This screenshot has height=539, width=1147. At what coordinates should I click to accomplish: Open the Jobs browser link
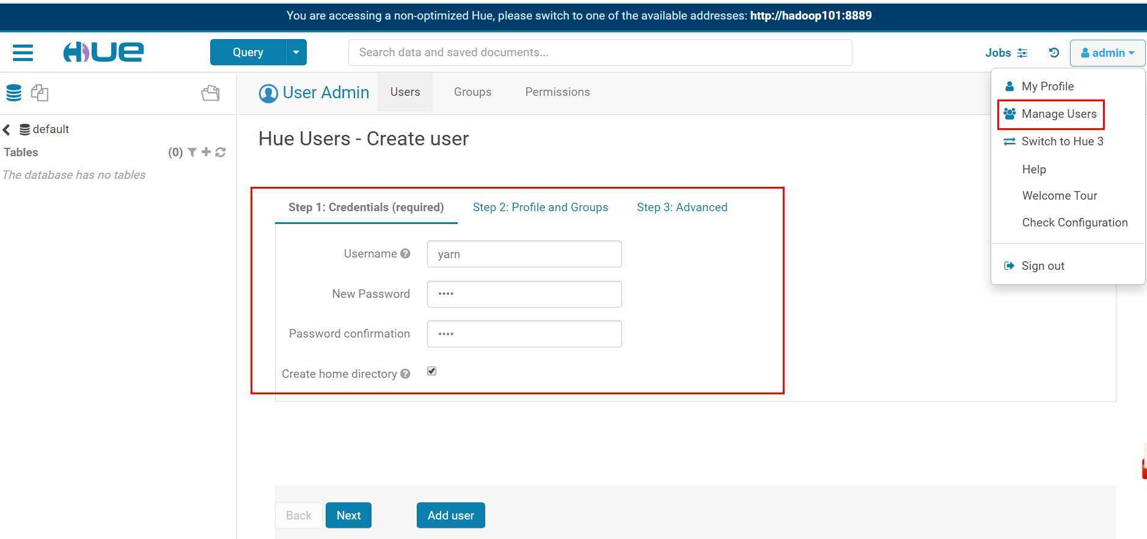coord(998,53)
